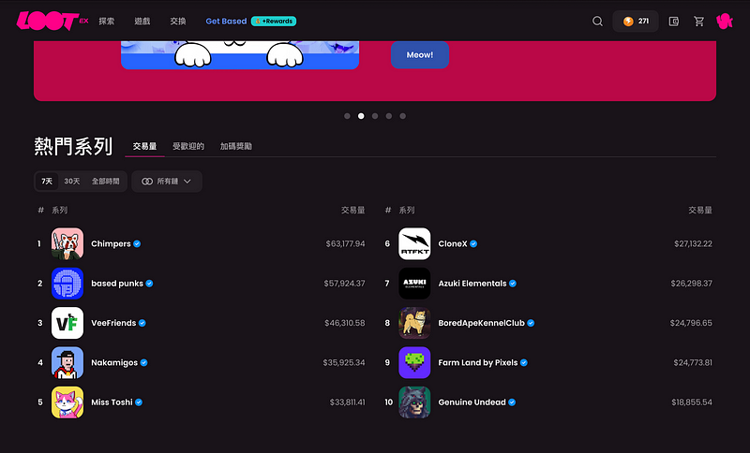Switch to the 受歡迎的 tab
Screen dimensions: 750x453
188,146
